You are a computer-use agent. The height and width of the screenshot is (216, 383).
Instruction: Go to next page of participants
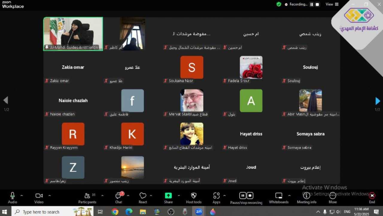(378, 101)
